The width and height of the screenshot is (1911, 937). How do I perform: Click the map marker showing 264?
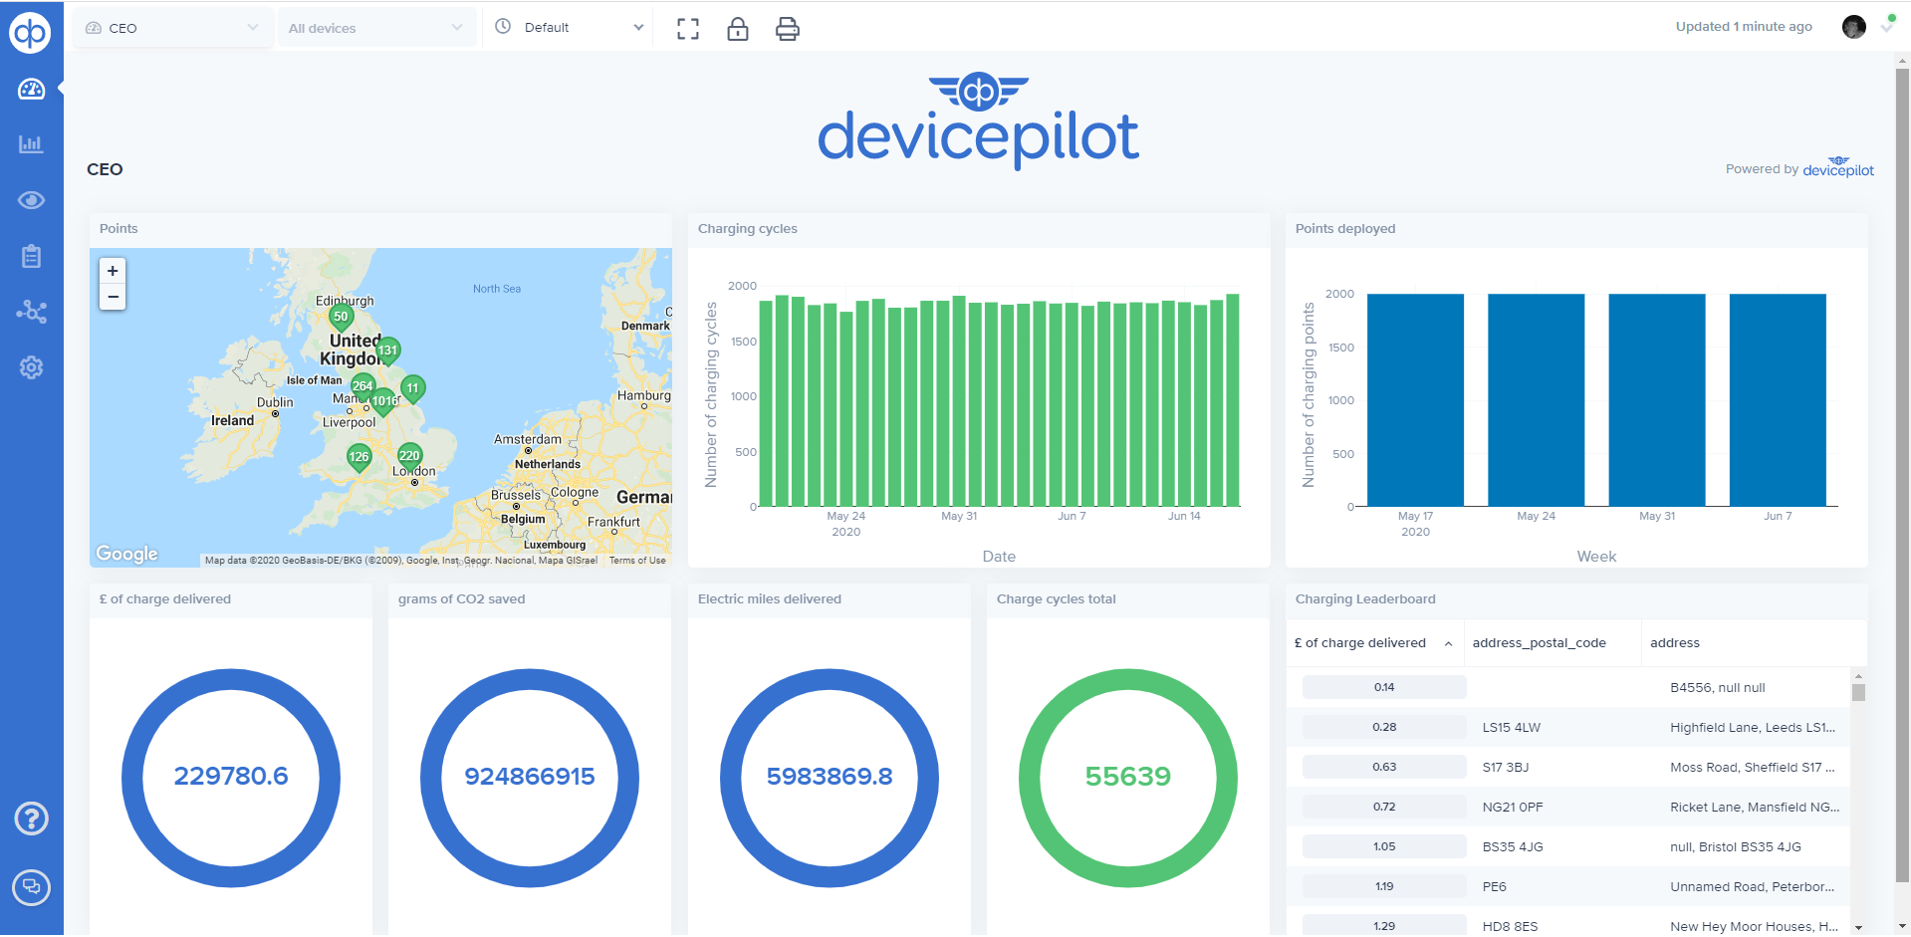point(362,387)
